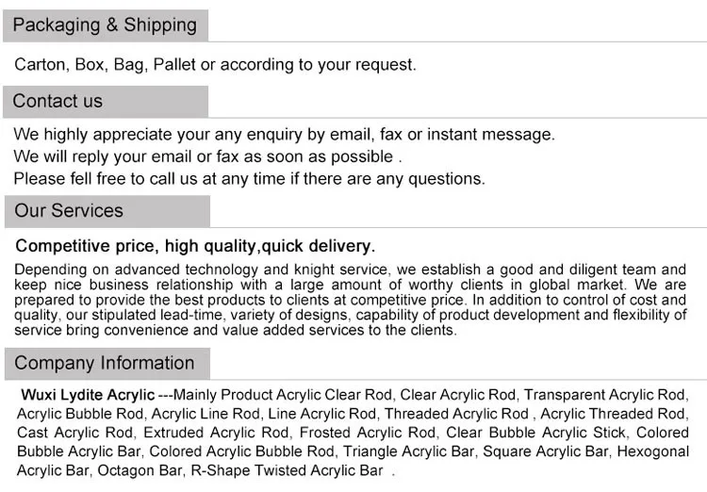The width and height of the screenshot is (707, 492).
Task: Click the 'Triangle Acrylic Bar' product text
Action: 408,451
